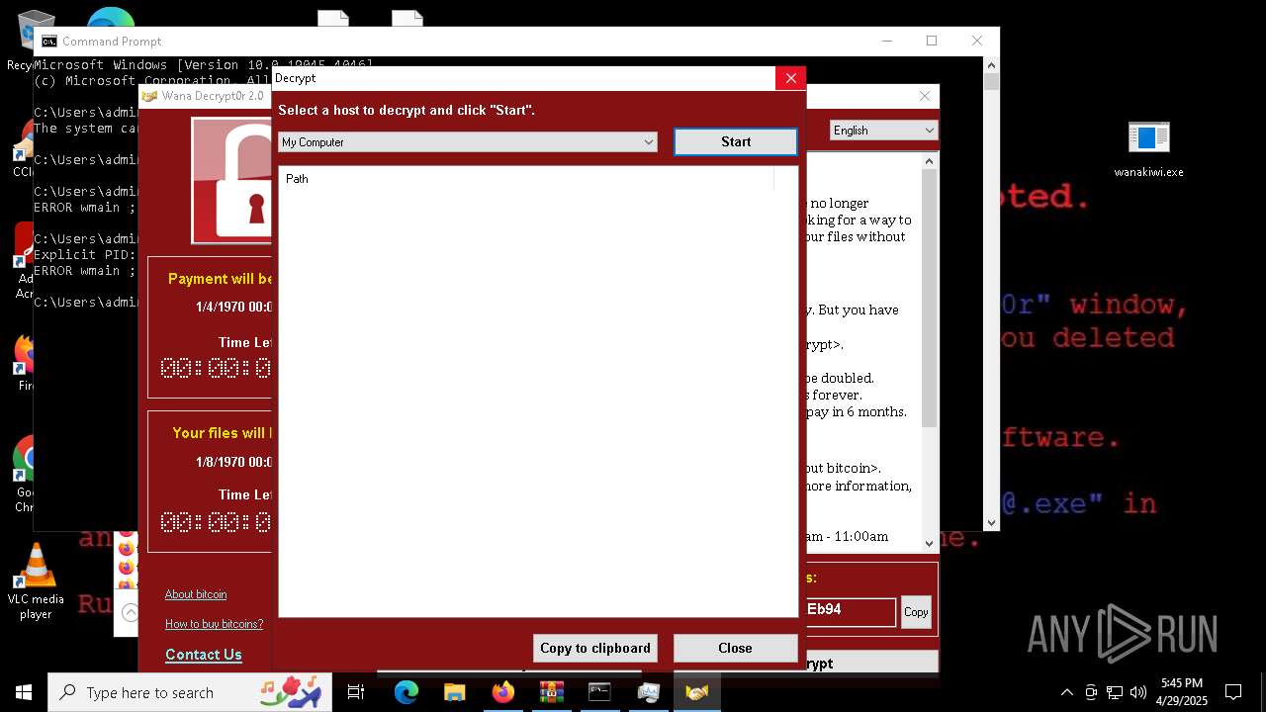Click the Wana Decrypt0r title bar icon
The height and width of the screenshot is (712, 1266).
coord(150,96)
